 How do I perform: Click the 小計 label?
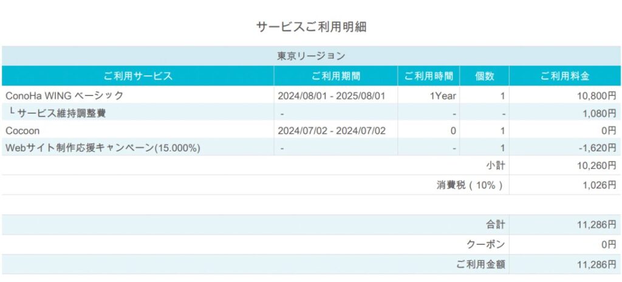(x=496, y=166)
